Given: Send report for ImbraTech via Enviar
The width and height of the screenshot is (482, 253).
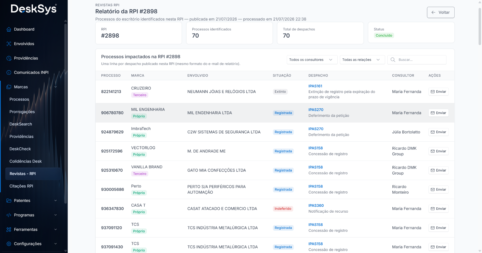Looking at the screenshot, I should tap(438, 132).
